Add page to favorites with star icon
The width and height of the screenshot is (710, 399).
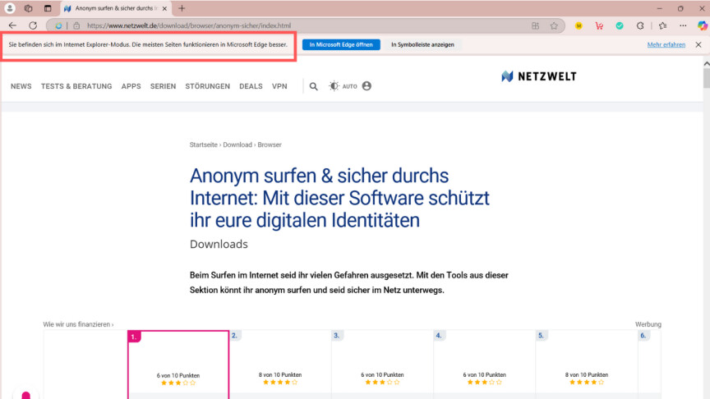tap(554, 25)
